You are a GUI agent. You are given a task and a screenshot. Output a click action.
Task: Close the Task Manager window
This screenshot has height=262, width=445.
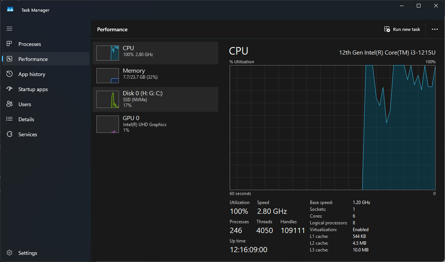[436, 6]
